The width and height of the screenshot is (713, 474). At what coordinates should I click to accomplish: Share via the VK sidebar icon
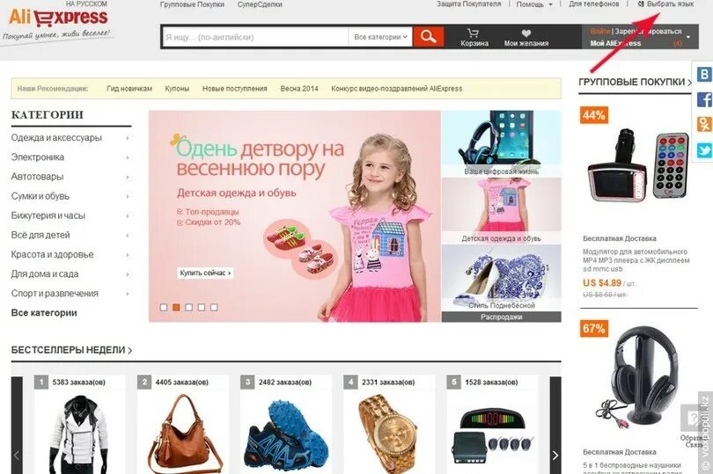[703, 74]
